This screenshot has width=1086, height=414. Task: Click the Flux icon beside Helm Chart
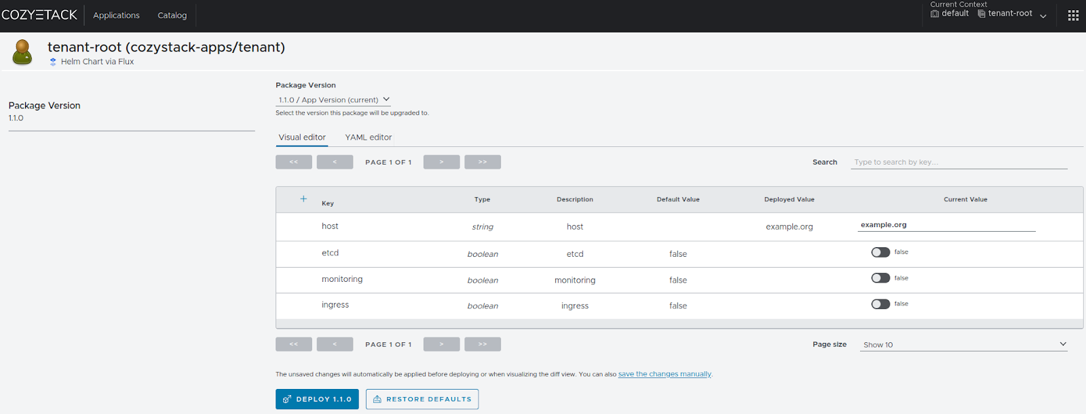click(x=53, y=62)
